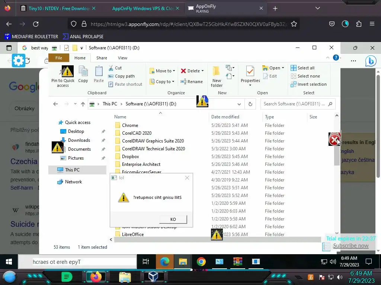Click the Subscribe now link

pos(350,246)
